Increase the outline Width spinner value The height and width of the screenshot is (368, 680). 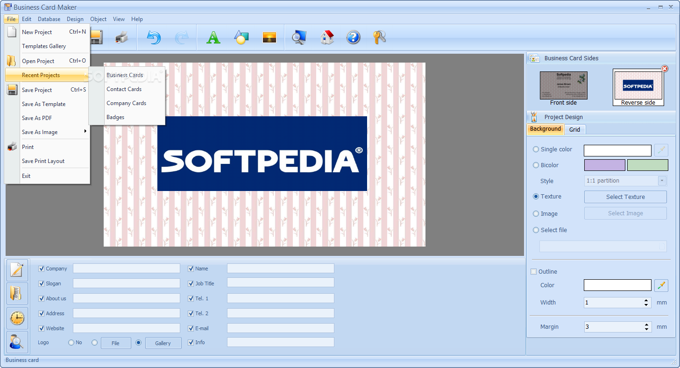pyautogui.click(x=646, y=300)
